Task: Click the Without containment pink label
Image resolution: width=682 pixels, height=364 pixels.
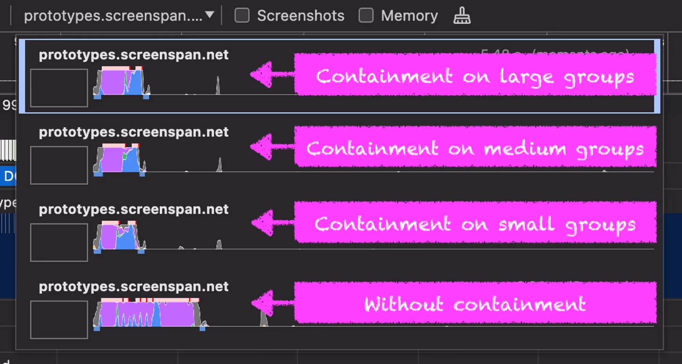Action: coord(475,303)
